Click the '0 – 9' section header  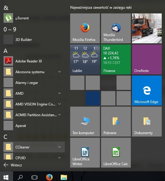point(10,29)
